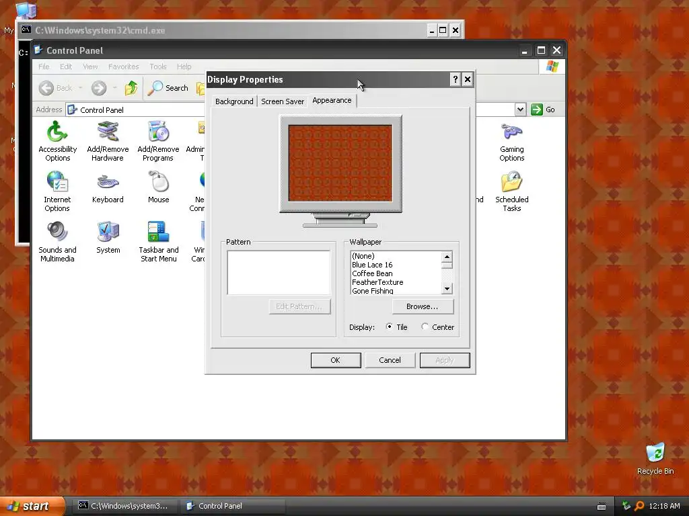The width and height of the screenshot is (689, 516).
Task: Open the Edit menu
Action: pos(66,67)
